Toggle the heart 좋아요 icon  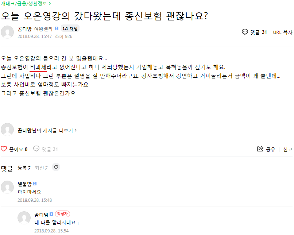4,149
